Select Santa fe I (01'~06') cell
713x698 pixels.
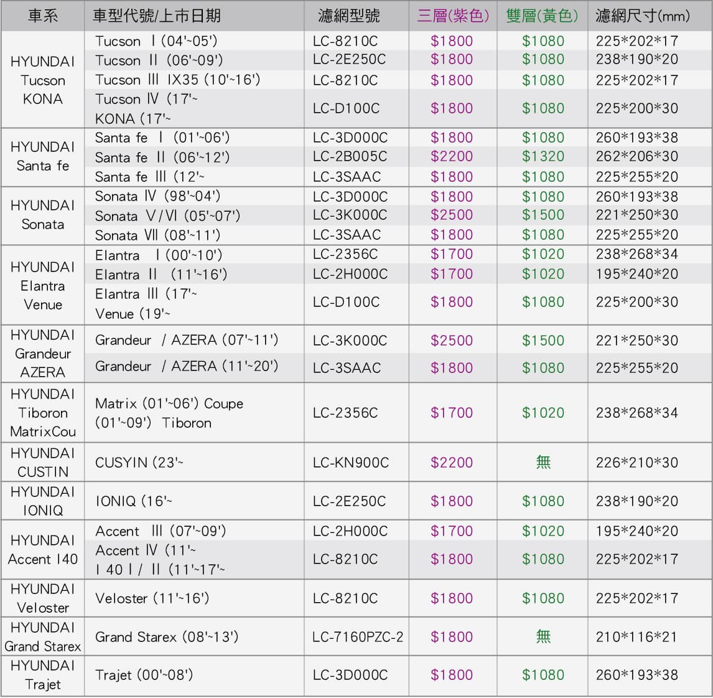tap(162, 138)
